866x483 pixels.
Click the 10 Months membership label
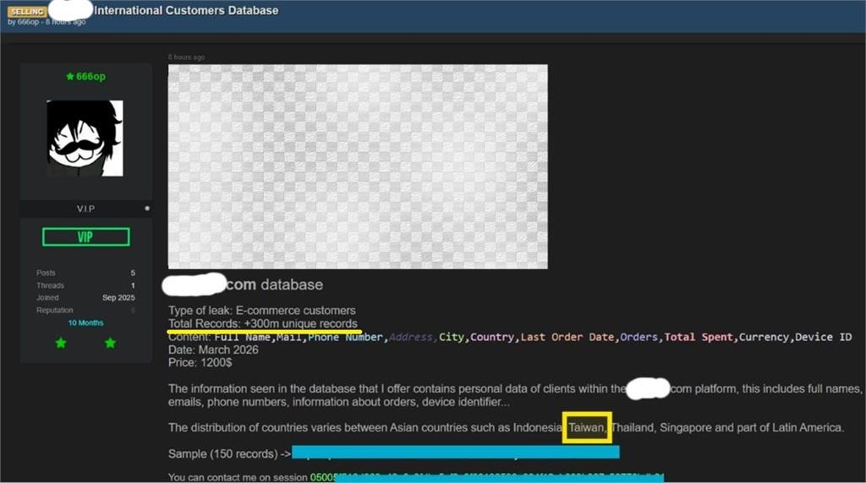click(85, 323)
